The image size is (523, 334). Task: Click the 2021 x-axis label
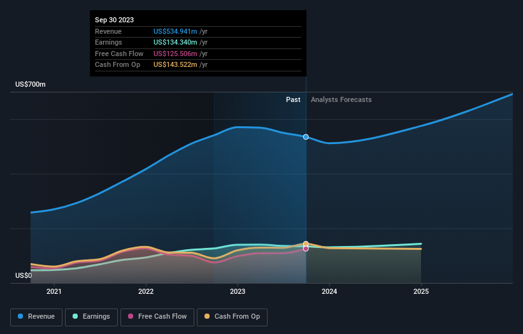(54, 292)
